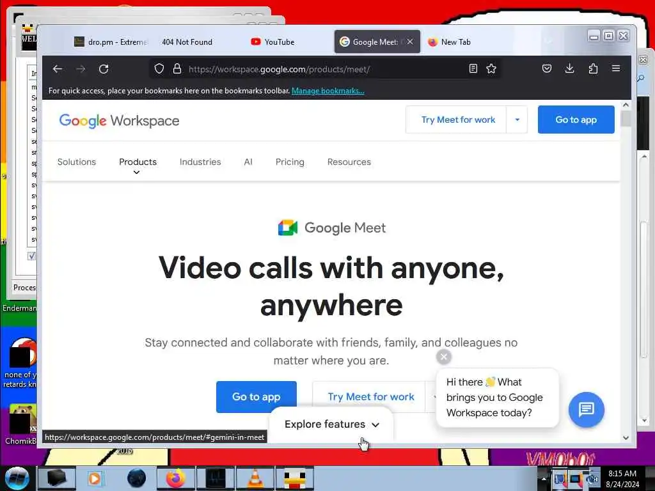Switch to the 404 Not Found tab
Viewport: 655px width, 491px height.
click(x=187, y=42)
